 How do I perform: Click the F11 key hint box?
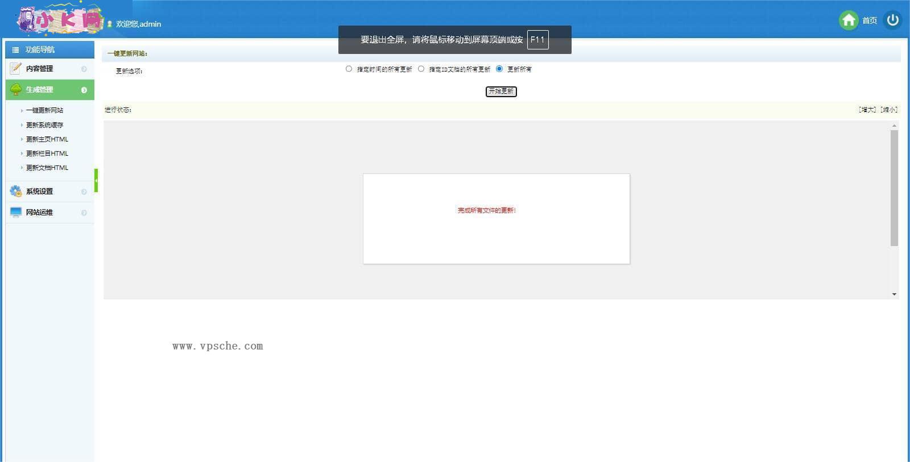point(538,40)
